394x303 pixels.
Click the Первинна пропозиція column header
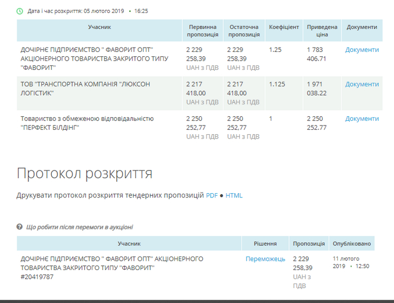point(203,31)
